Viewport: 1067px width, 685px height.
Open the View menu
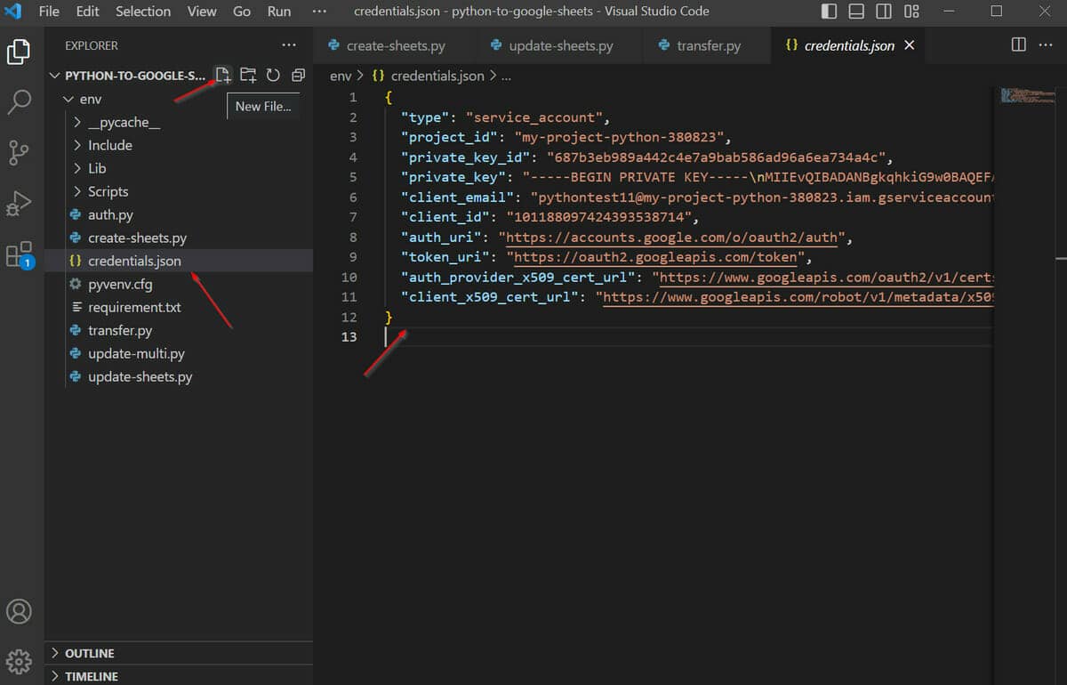[x=202, y=12]
